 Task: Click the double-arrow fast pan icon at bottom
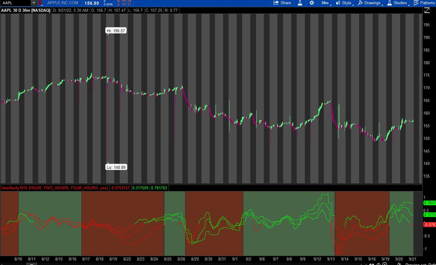[371, 264]
